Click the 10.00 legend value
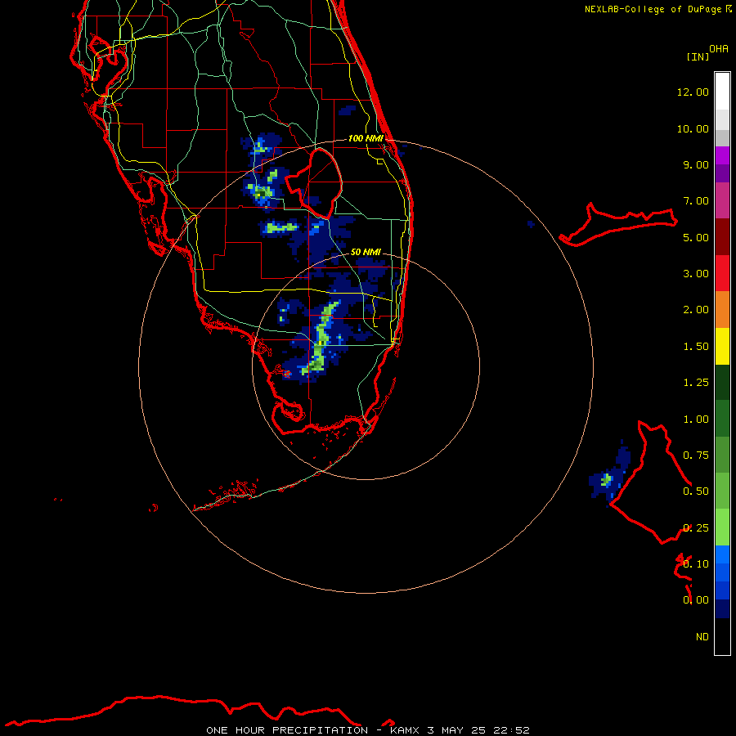The width and height of the screenshot is (736, 736). click(x=693, y=128)
